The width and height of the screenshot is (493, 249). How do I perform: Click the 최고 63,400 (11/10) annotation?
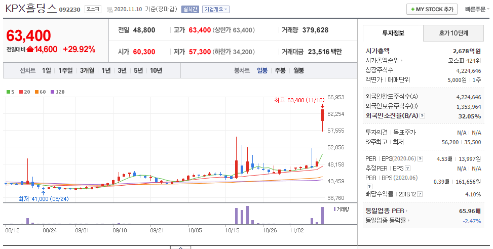[x=299, y=100]
